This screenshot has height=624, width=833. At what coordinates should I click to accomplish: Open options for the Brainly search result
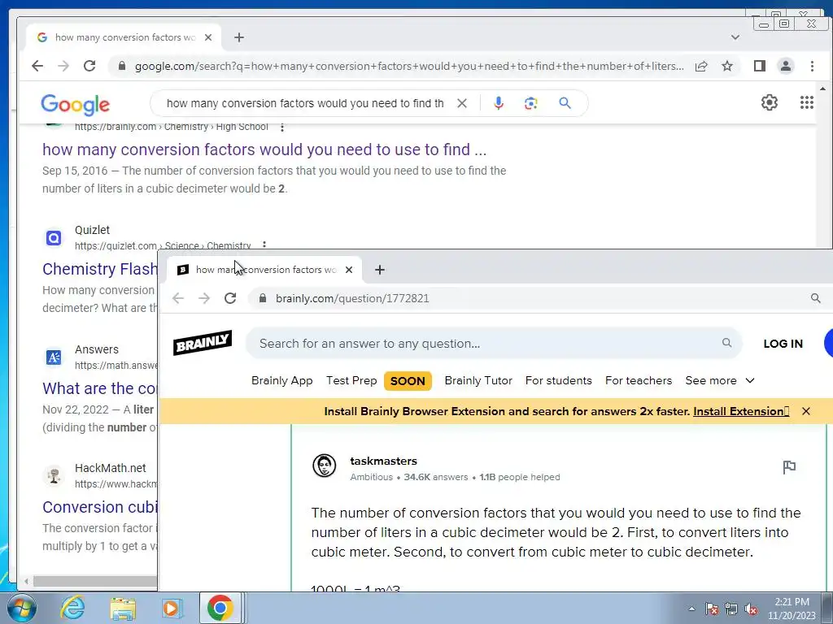tap(282, 128)
